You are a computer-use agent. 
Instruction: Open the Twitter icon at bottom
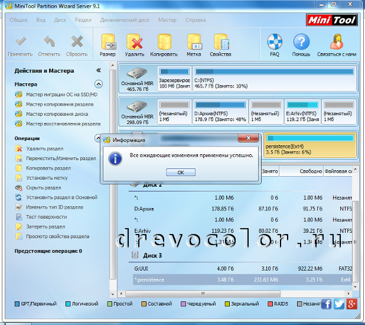[339, 304]
